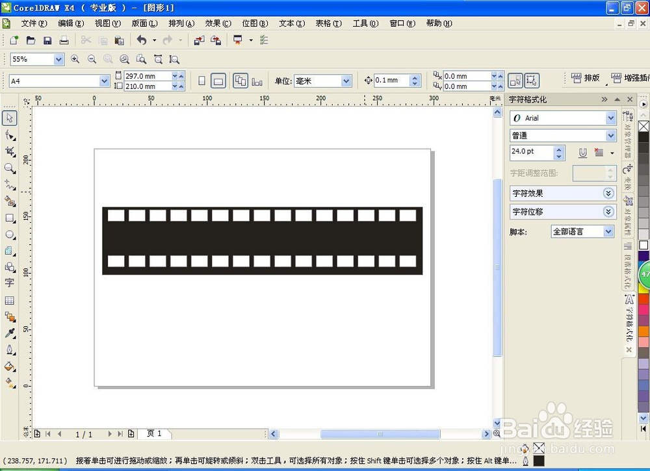
Task: Click the New document icon
Action: tap(14, 40)
